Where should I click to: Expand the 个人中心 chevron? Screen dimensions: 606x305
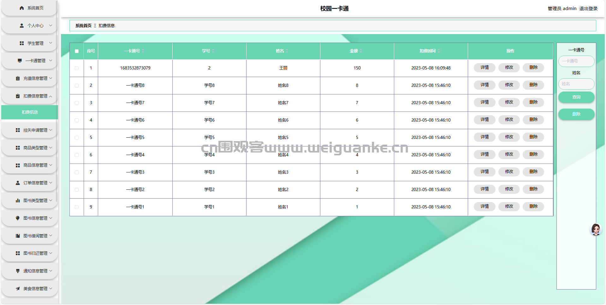coord(50,26)
